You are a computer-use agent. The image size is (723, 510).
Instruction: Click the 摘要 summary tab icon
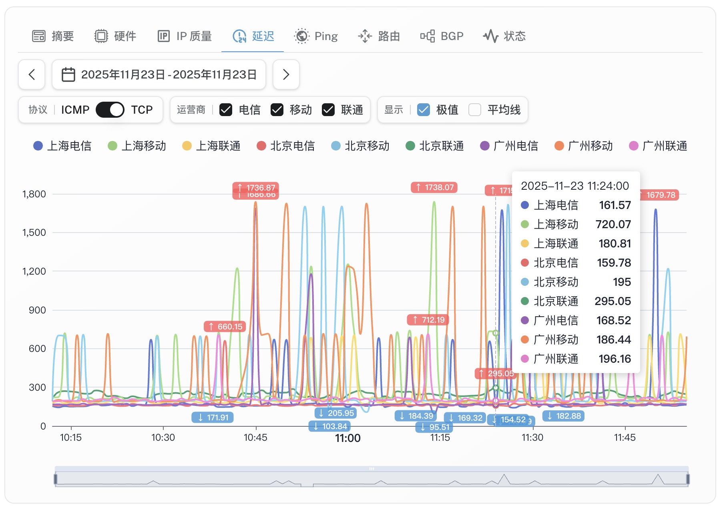39,36
